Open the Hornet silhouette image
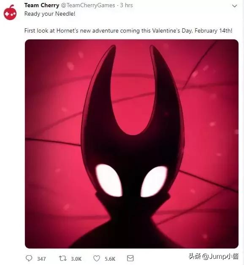 132,144
